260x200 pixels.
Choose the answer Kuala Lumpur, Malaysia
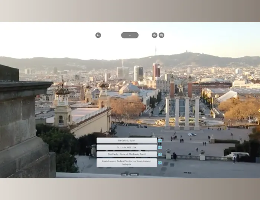(127, 163)
